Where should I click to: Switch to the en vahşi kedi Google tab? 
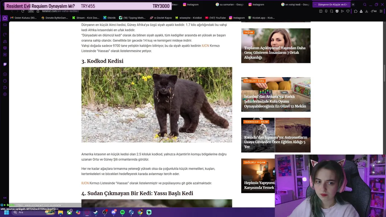(x=295, y=5)
